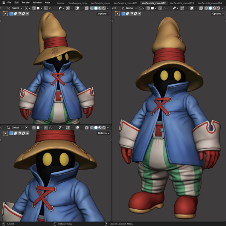Viewport: 226px width, 226px height.
Task: Open object visibility filter in bottom-left viewport
Action: [x=61, y=128]
